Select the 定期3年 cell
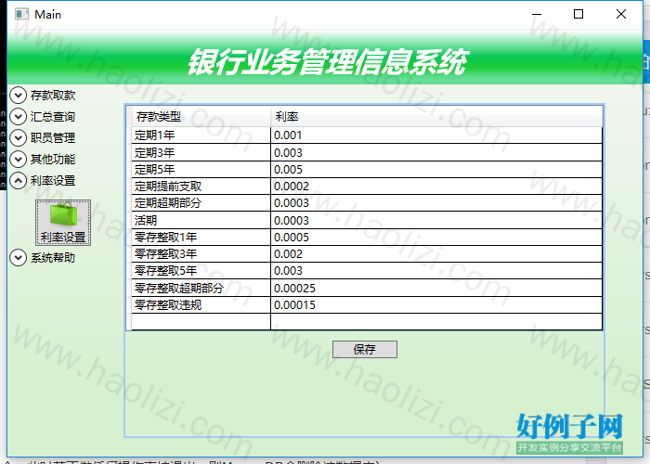The image size is (650, 464). click(201, 153)
